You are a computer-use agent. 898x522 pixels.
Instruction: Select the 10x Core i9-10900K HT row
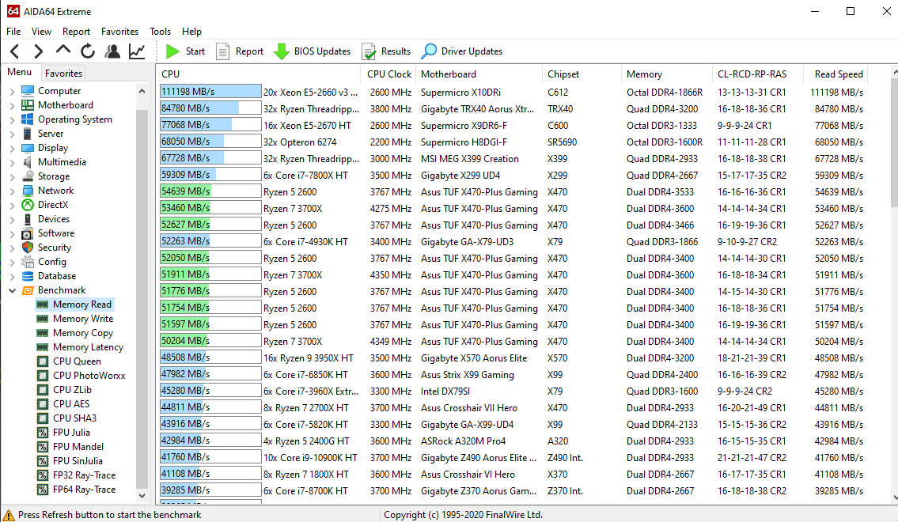(513, 457)
